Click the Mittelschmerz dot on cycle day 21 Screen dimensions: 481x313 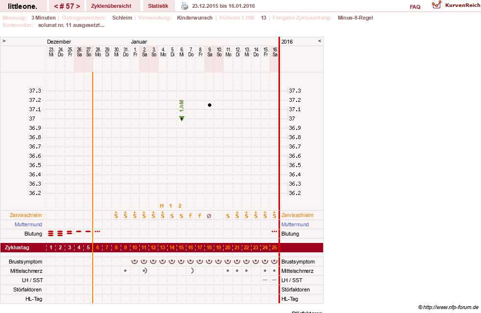click(237, 271)
